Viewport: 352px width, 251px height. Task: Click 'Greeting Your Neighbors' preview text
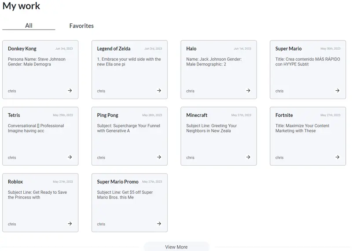pyautogui.click(x=212, y=128)
